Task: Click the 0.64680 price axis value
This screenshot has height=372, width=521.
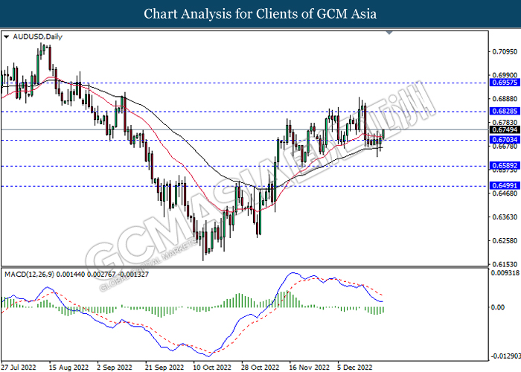Action: point(505,193)
